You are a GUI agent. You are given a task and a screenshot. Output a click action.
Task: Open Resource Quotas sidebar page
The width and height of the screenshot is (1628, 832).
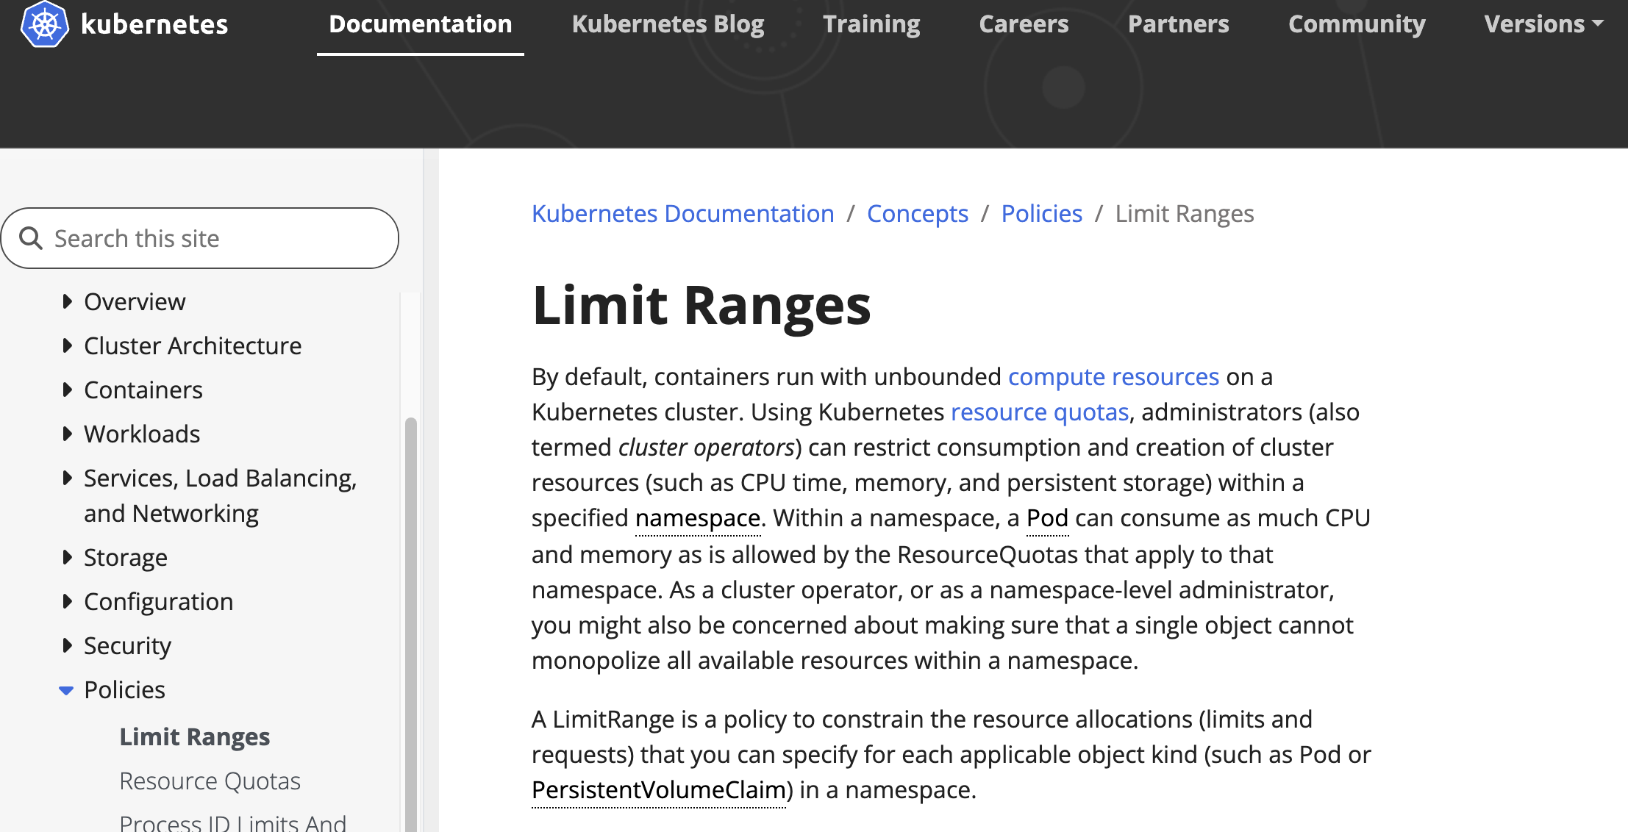pos(210,781)
